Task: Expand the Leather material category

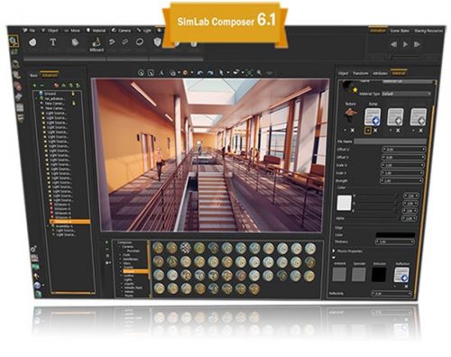Action: coord(121,276)
